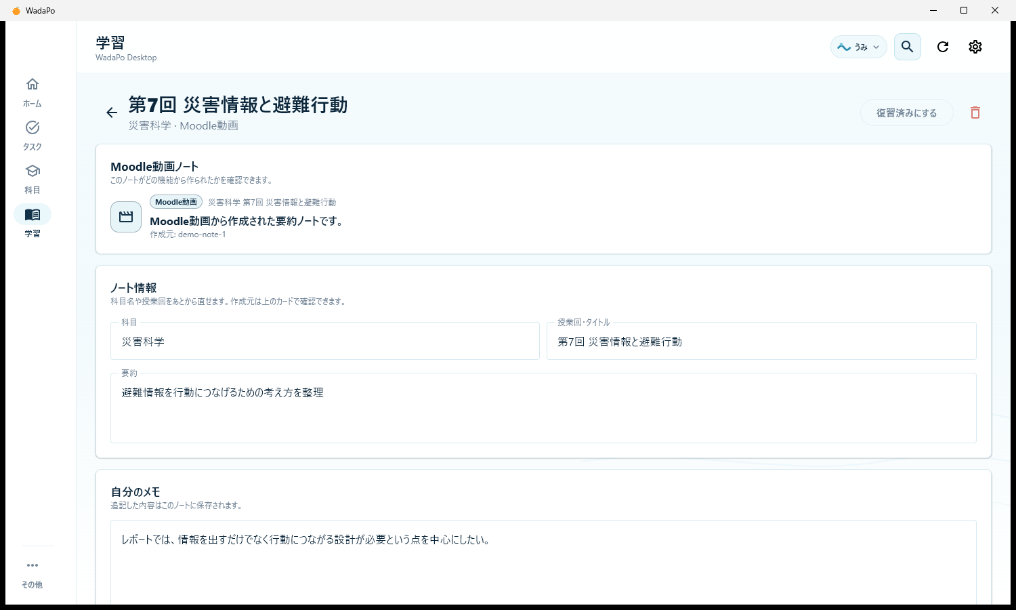Click the WadaPo orange app icon
Image resolution: width=1016 pixels, height=610 pixels.
click(x=16, y=10)
